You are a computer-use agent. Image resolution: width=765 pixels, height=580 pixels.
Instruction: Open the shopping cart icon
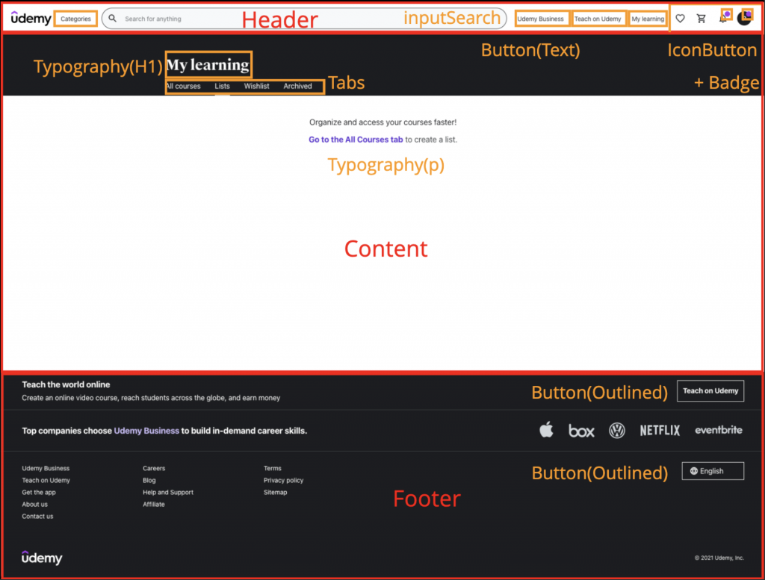701,19
